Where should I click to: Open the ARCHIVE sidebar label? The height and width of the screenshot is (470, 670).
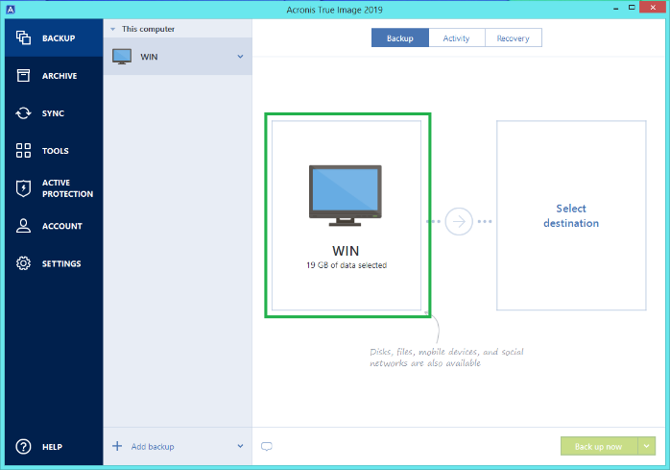coord(60,76)
